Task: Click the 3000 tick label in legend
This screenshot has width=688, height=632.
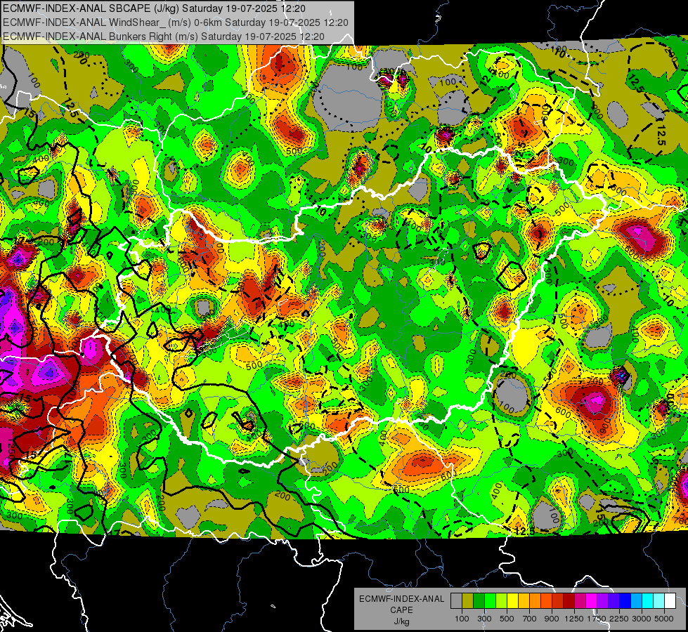Action: point(642,619)
